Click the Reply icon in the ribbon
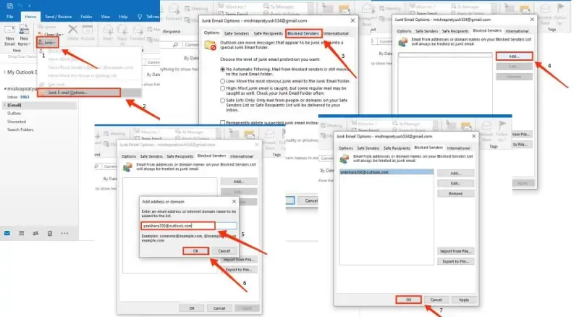The image size is (579, 317). pos(108,30)
